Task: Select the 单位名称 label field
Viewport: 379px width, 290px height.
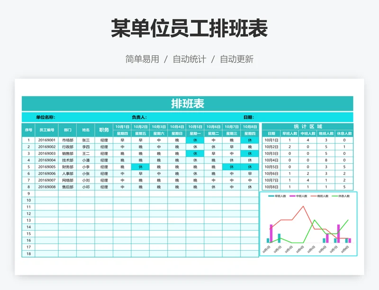Action: 45,117
